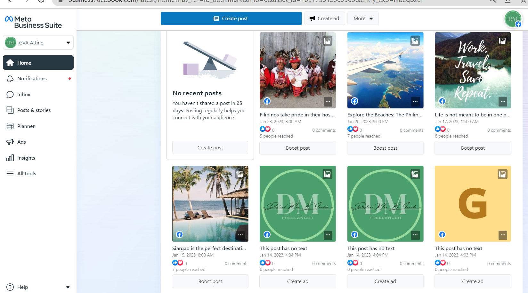Open options menu on yellow G post
Image resolution: width=528 pixels, height=293 pixels.
pos(503,235)
